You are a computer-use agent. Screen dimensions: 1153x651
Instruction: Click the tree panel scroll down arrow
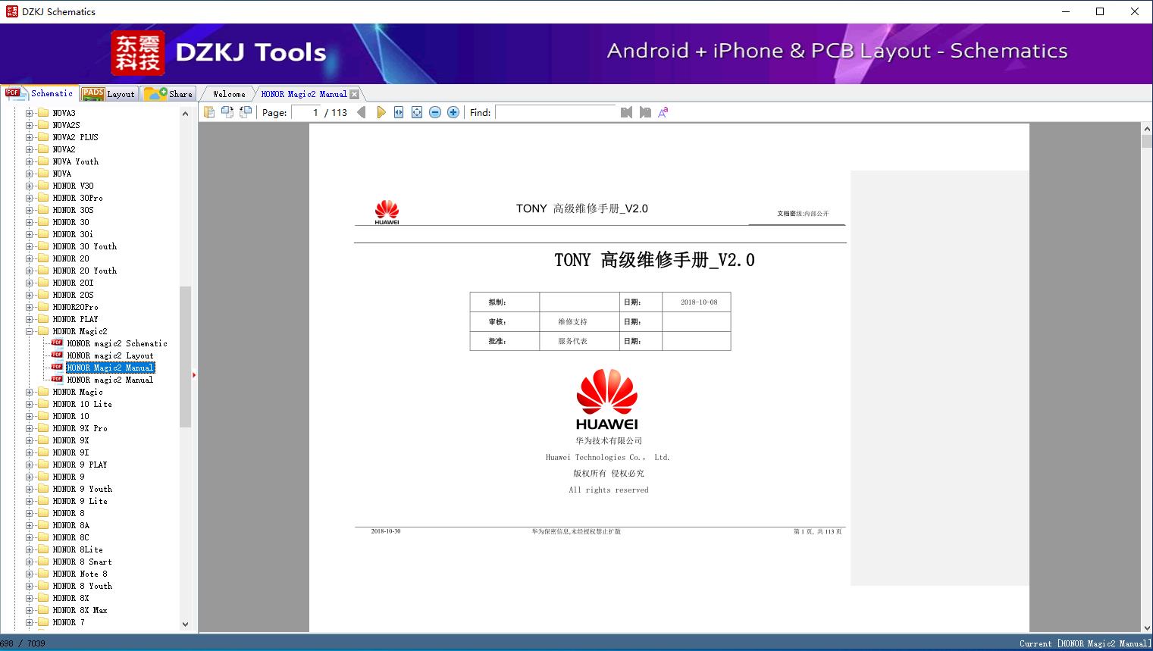[185, 624]
